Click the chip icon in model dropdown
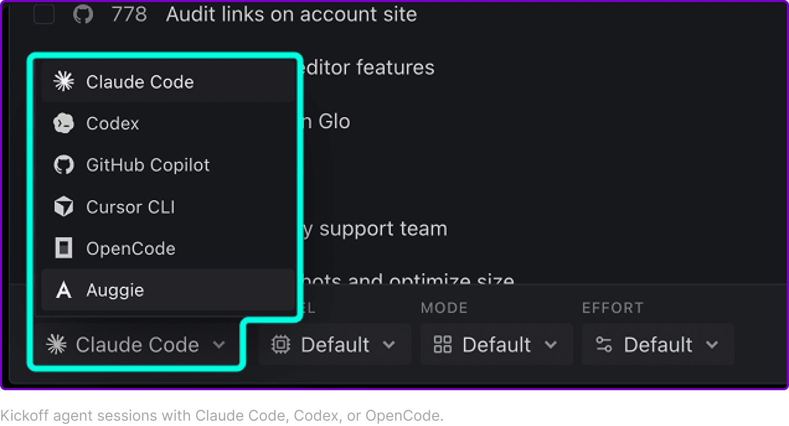 (x=280, y=345)
